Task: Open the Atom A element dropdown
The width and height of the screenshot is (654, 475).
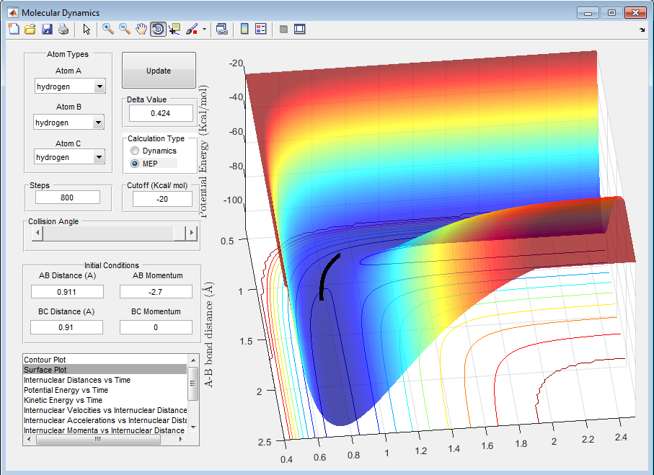Action: pos(99,87)
